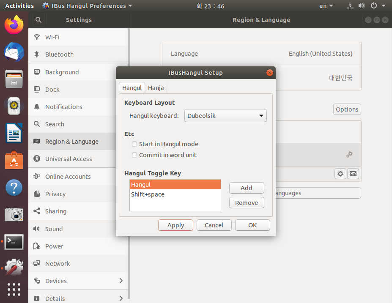The height and width of the screenshot is (303, 392).
Task: Open Bluetooth settings in sidebar
Action: pos(78,55)
